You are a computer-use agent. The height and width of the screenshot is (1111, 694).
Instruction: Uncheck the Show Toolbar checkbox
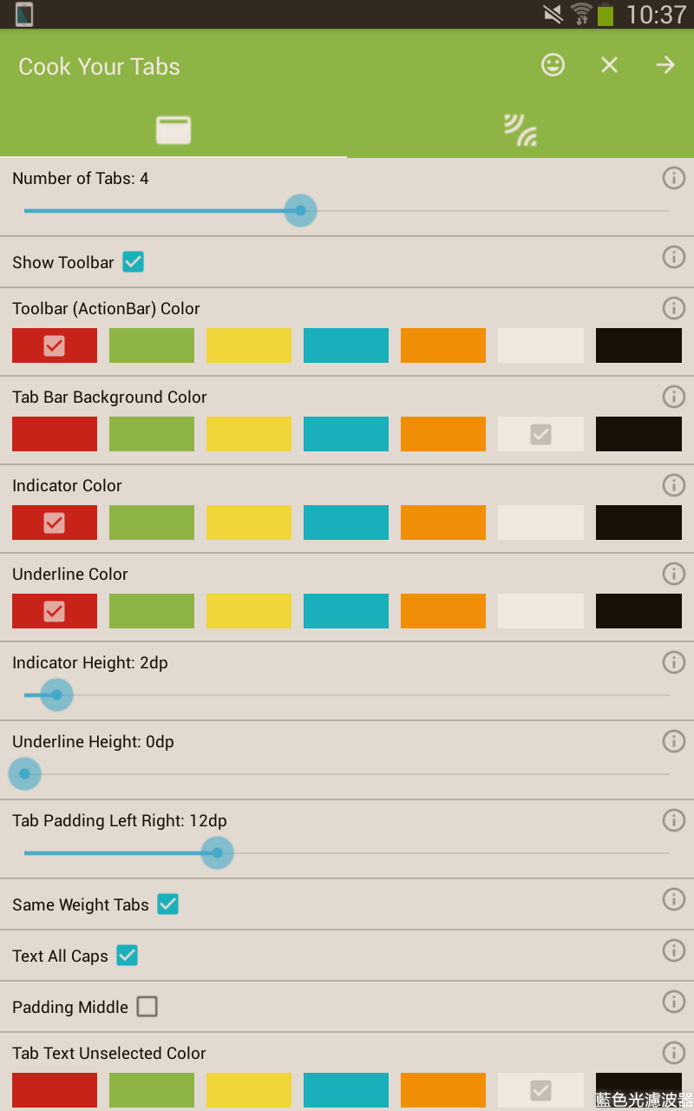(x=133, y=262)
